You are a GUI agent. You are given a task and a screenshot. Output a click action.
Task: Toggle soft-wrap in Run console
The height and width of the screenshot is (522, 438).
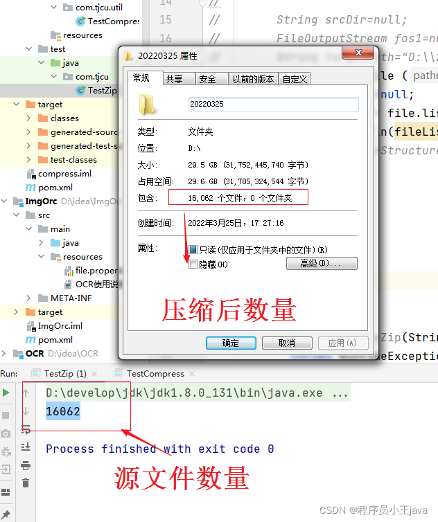(26, 429)
